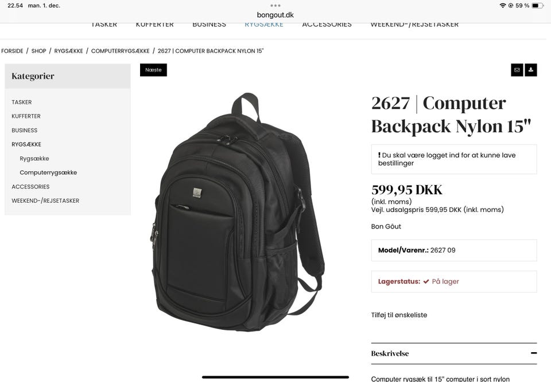The image size is (551, 382).
Task: Tap the bongout.dk address bar
Action: click(x=275, y=15)
